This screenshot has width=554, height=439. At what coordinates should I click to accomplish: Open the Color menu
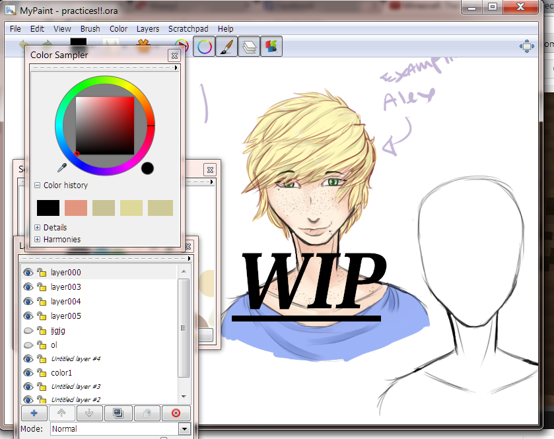118,28
